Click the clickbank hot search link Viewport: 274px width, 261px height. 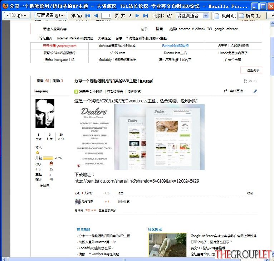[x=199, y=29]
